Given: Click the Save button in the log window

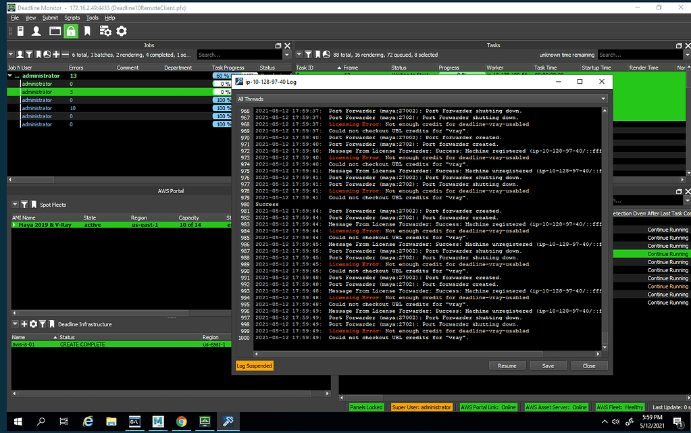Looking at the screenshot, I should [548, 365].
